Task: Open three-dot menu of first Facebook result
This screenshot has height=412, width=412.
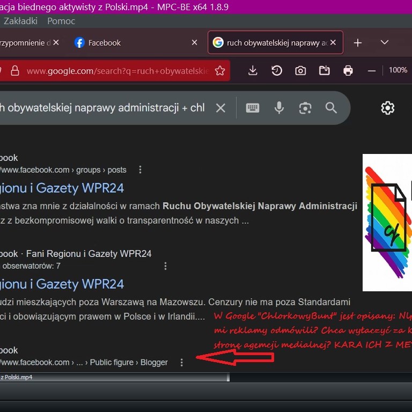Action: coord(140,170)
